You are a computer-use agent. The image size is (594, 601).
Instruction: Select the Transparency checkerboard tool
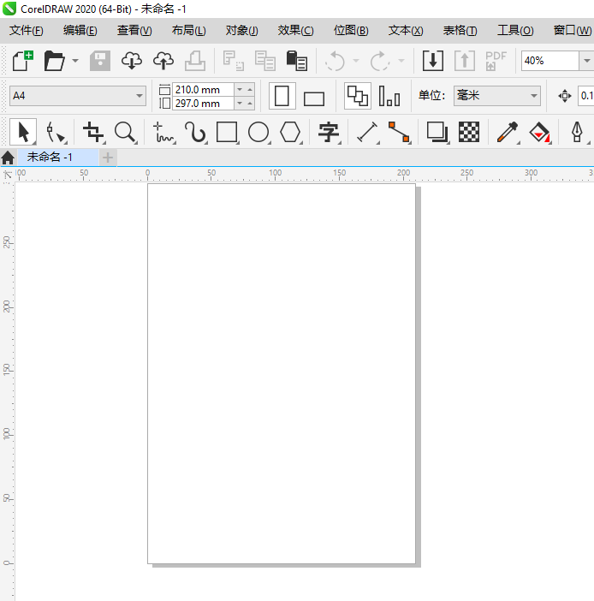click(469, 132)
